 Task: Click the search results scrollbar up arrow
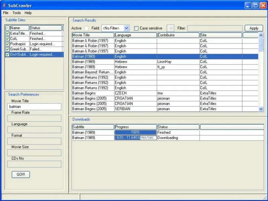[261, 35]
